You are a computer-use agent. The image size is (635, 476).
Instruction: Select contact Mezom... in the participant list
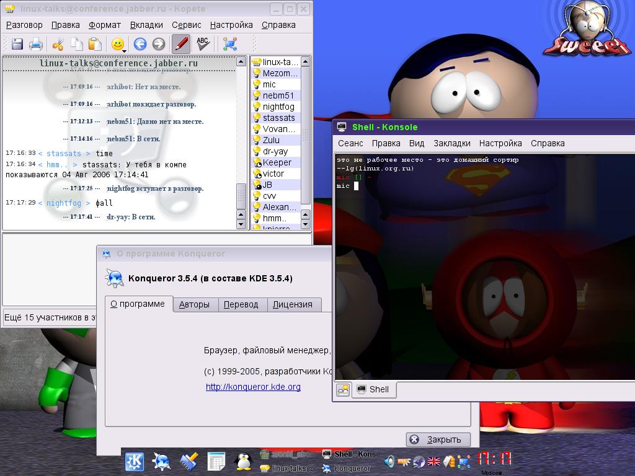[275, 73]
